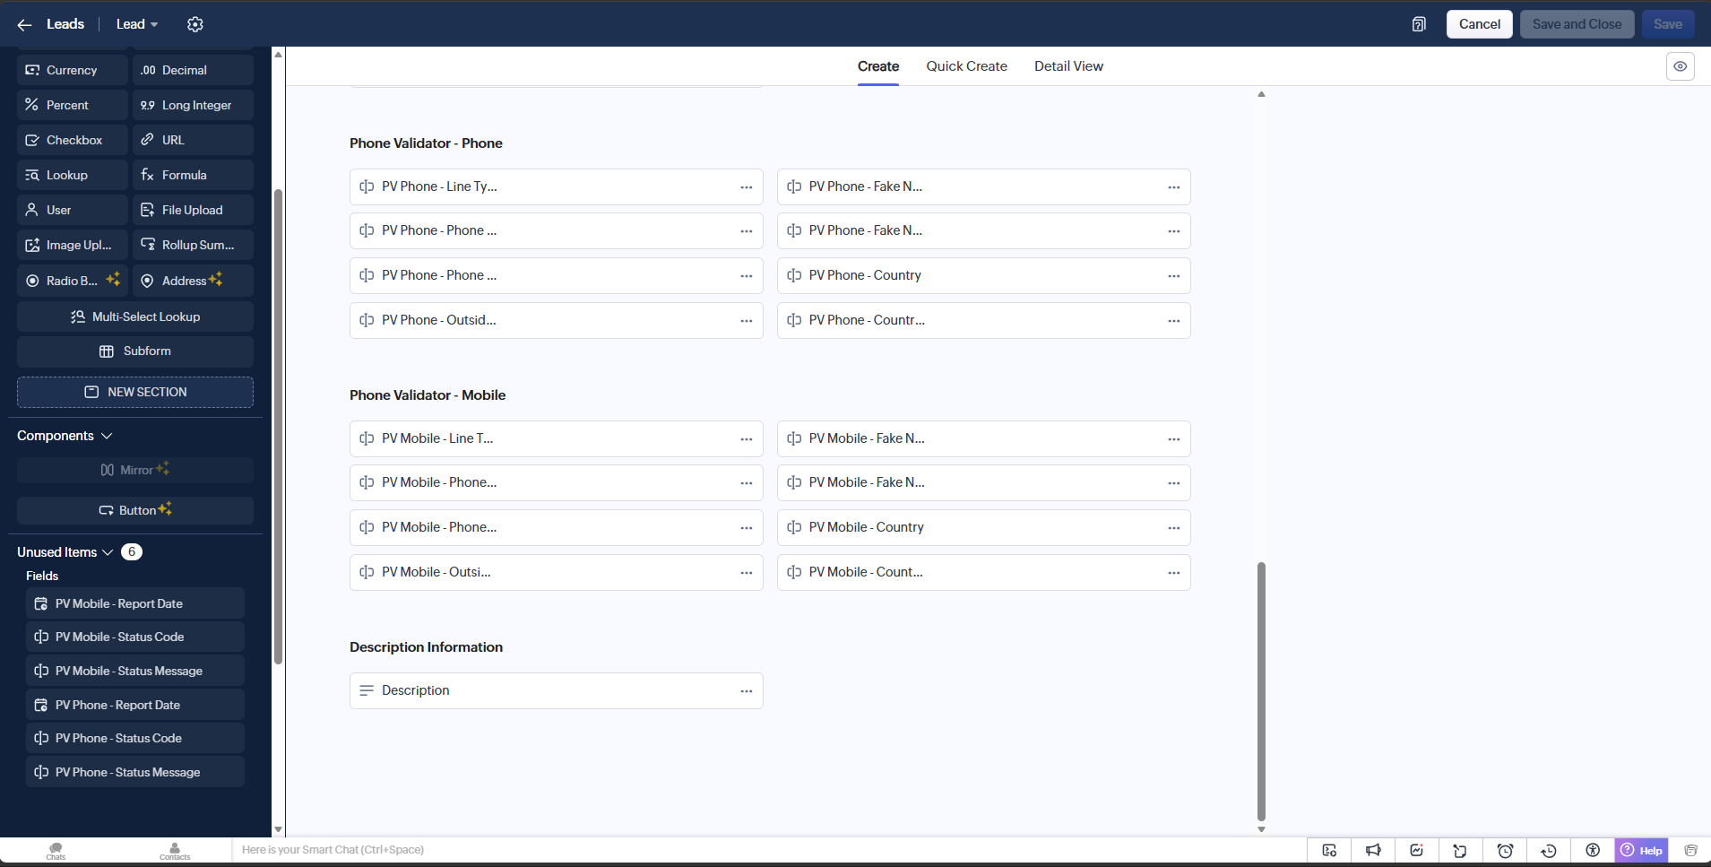Select the Decimal field type

pyautogui.click(x=193, y=70)
